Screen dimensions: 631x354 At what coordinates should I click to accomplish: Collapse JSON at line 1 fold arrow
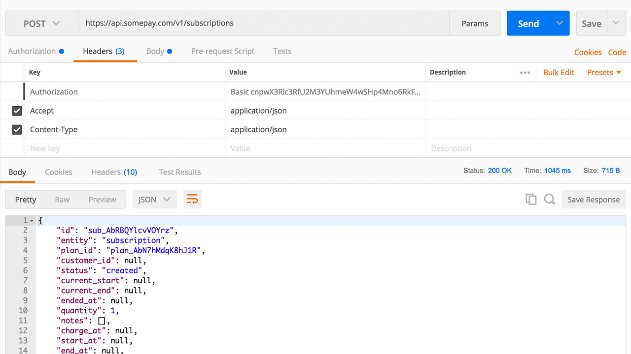32,221
